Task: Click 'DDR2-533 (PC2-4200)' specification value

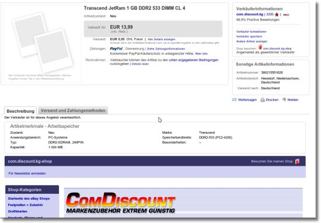Action: 215,137
